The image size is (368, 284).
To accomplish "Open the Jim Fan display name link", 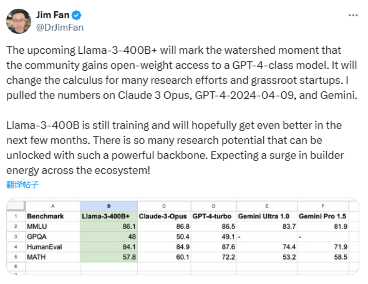I will click(x=52, y=15).
